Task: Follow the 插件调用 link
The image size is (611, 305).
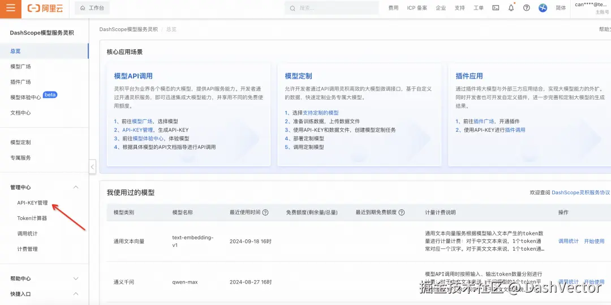Action: point(515,130)
